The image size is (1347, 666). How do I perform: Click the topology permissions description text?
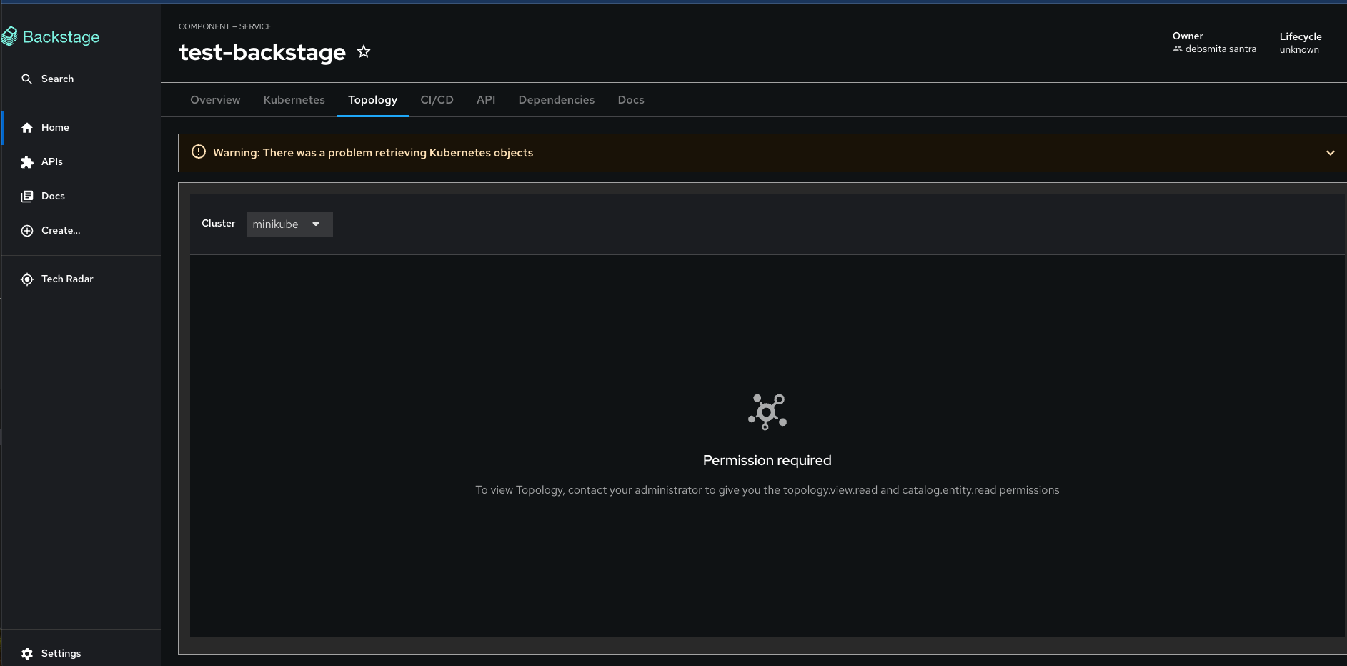(767, 490)
